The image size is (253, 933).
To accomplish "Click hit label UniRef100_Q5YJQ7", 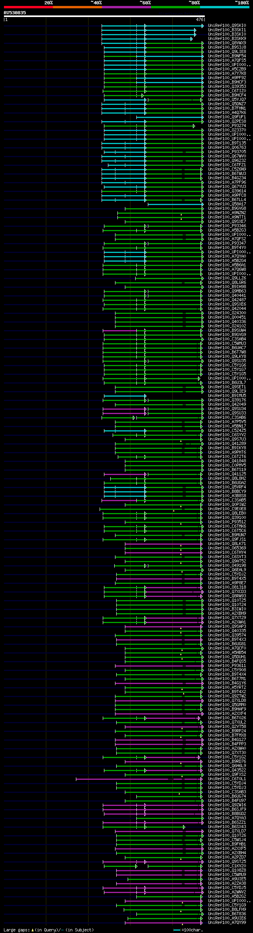I will (x=227, y=100).
